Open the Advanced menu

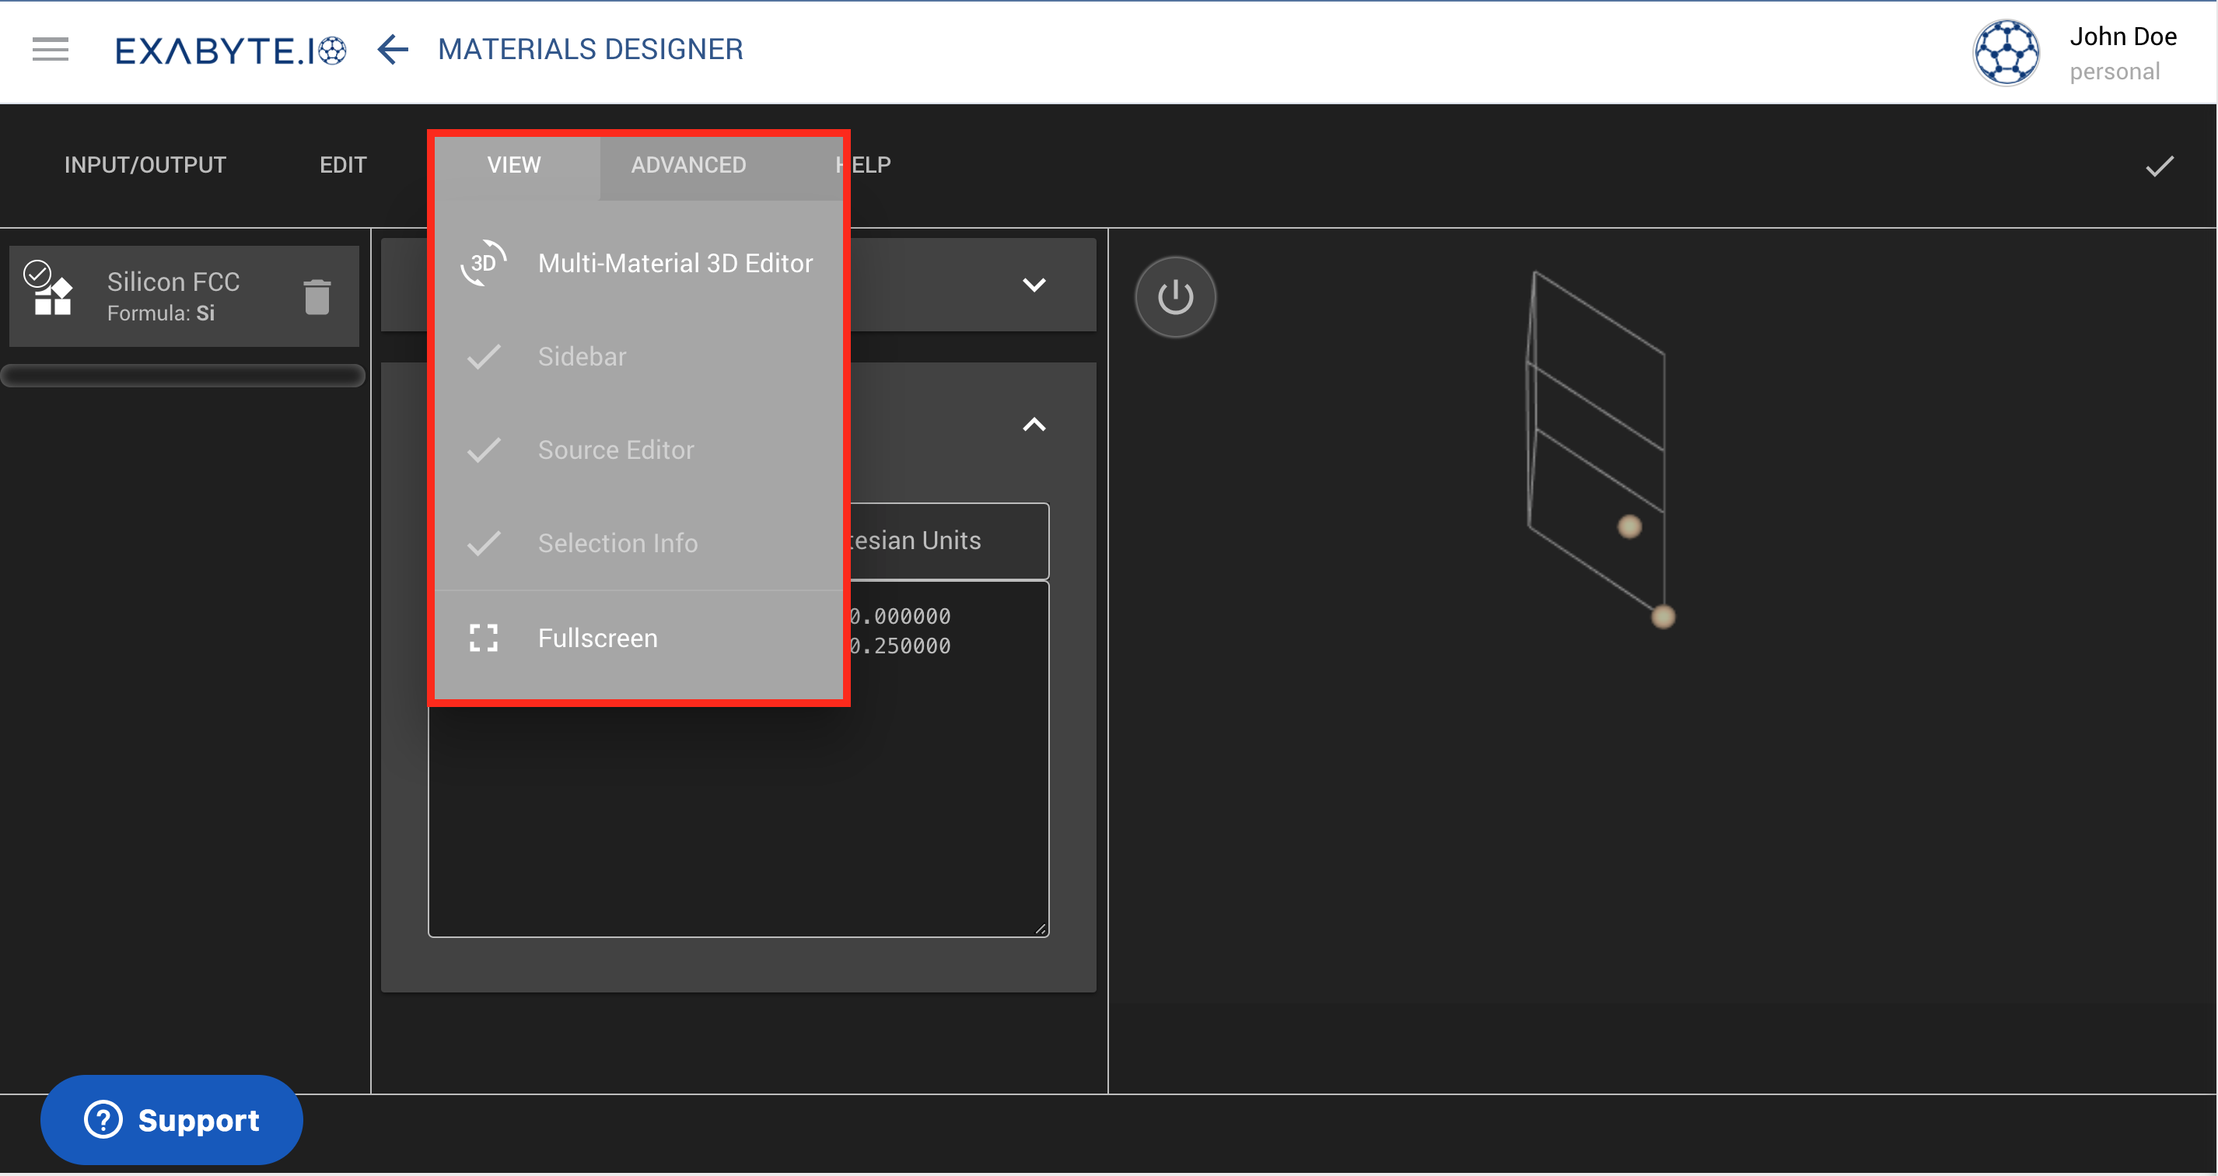688,166
